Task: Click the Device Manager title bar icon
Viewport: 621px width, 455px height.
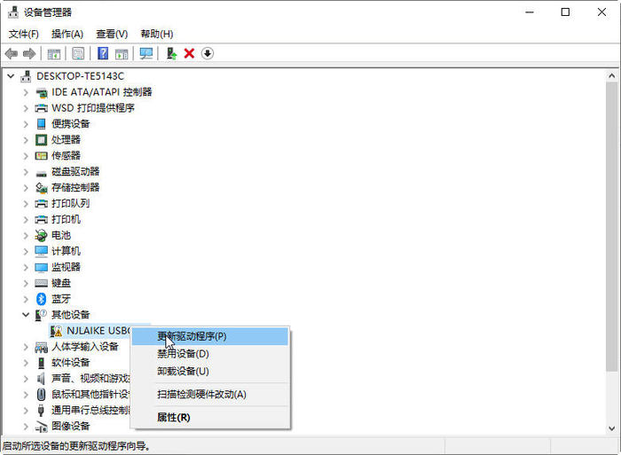Action: click(x=13, y=12)
